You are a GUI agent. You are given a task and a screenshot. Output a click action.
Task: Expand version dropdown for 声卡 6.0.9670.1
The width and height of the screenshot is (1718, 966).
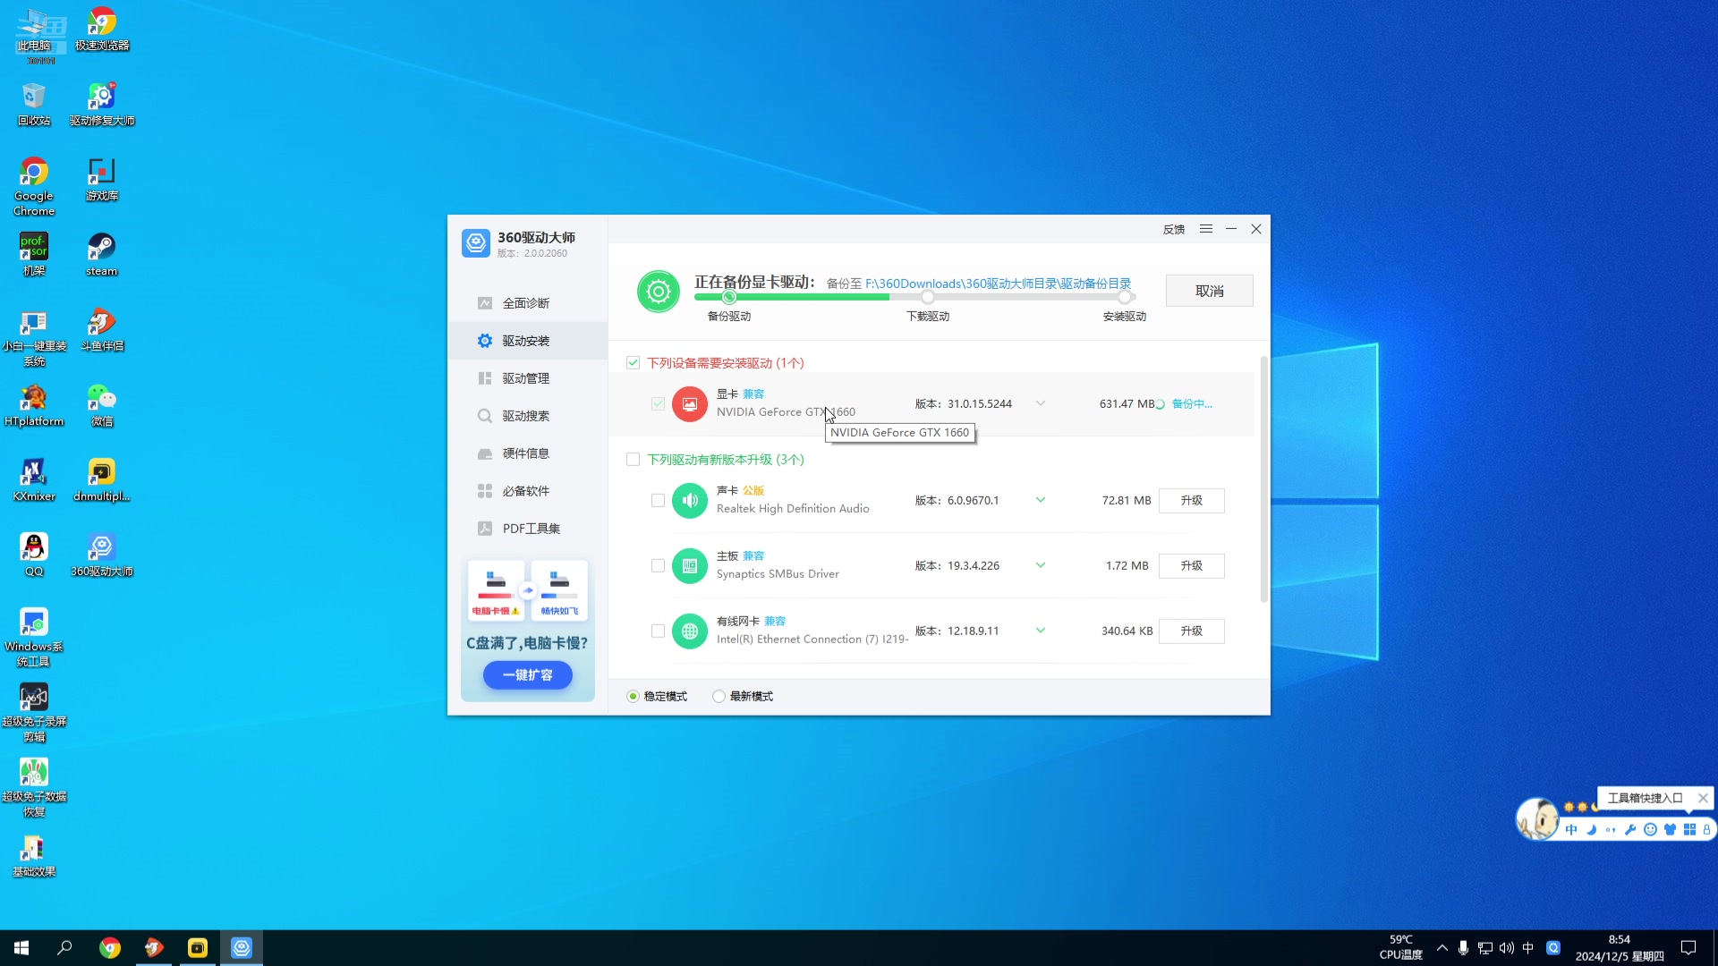[x=1041, y=500]
